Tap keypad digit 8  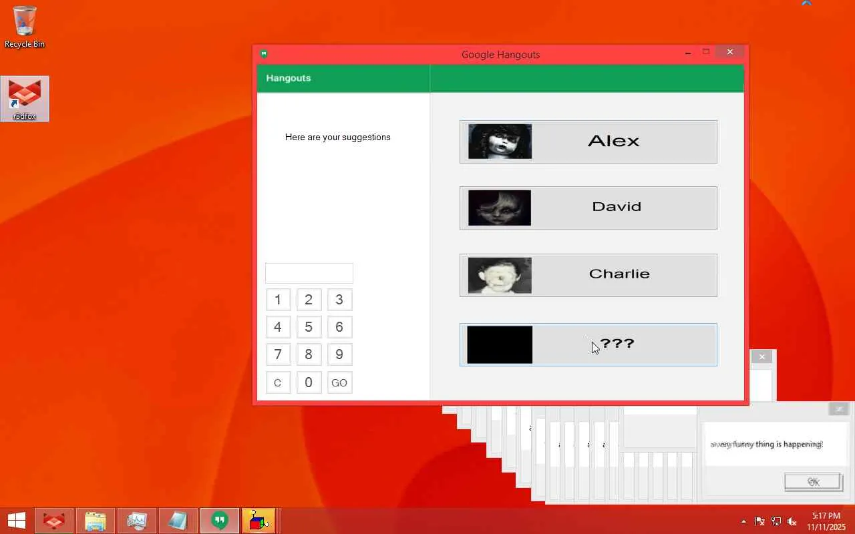(x=309, y=354)
